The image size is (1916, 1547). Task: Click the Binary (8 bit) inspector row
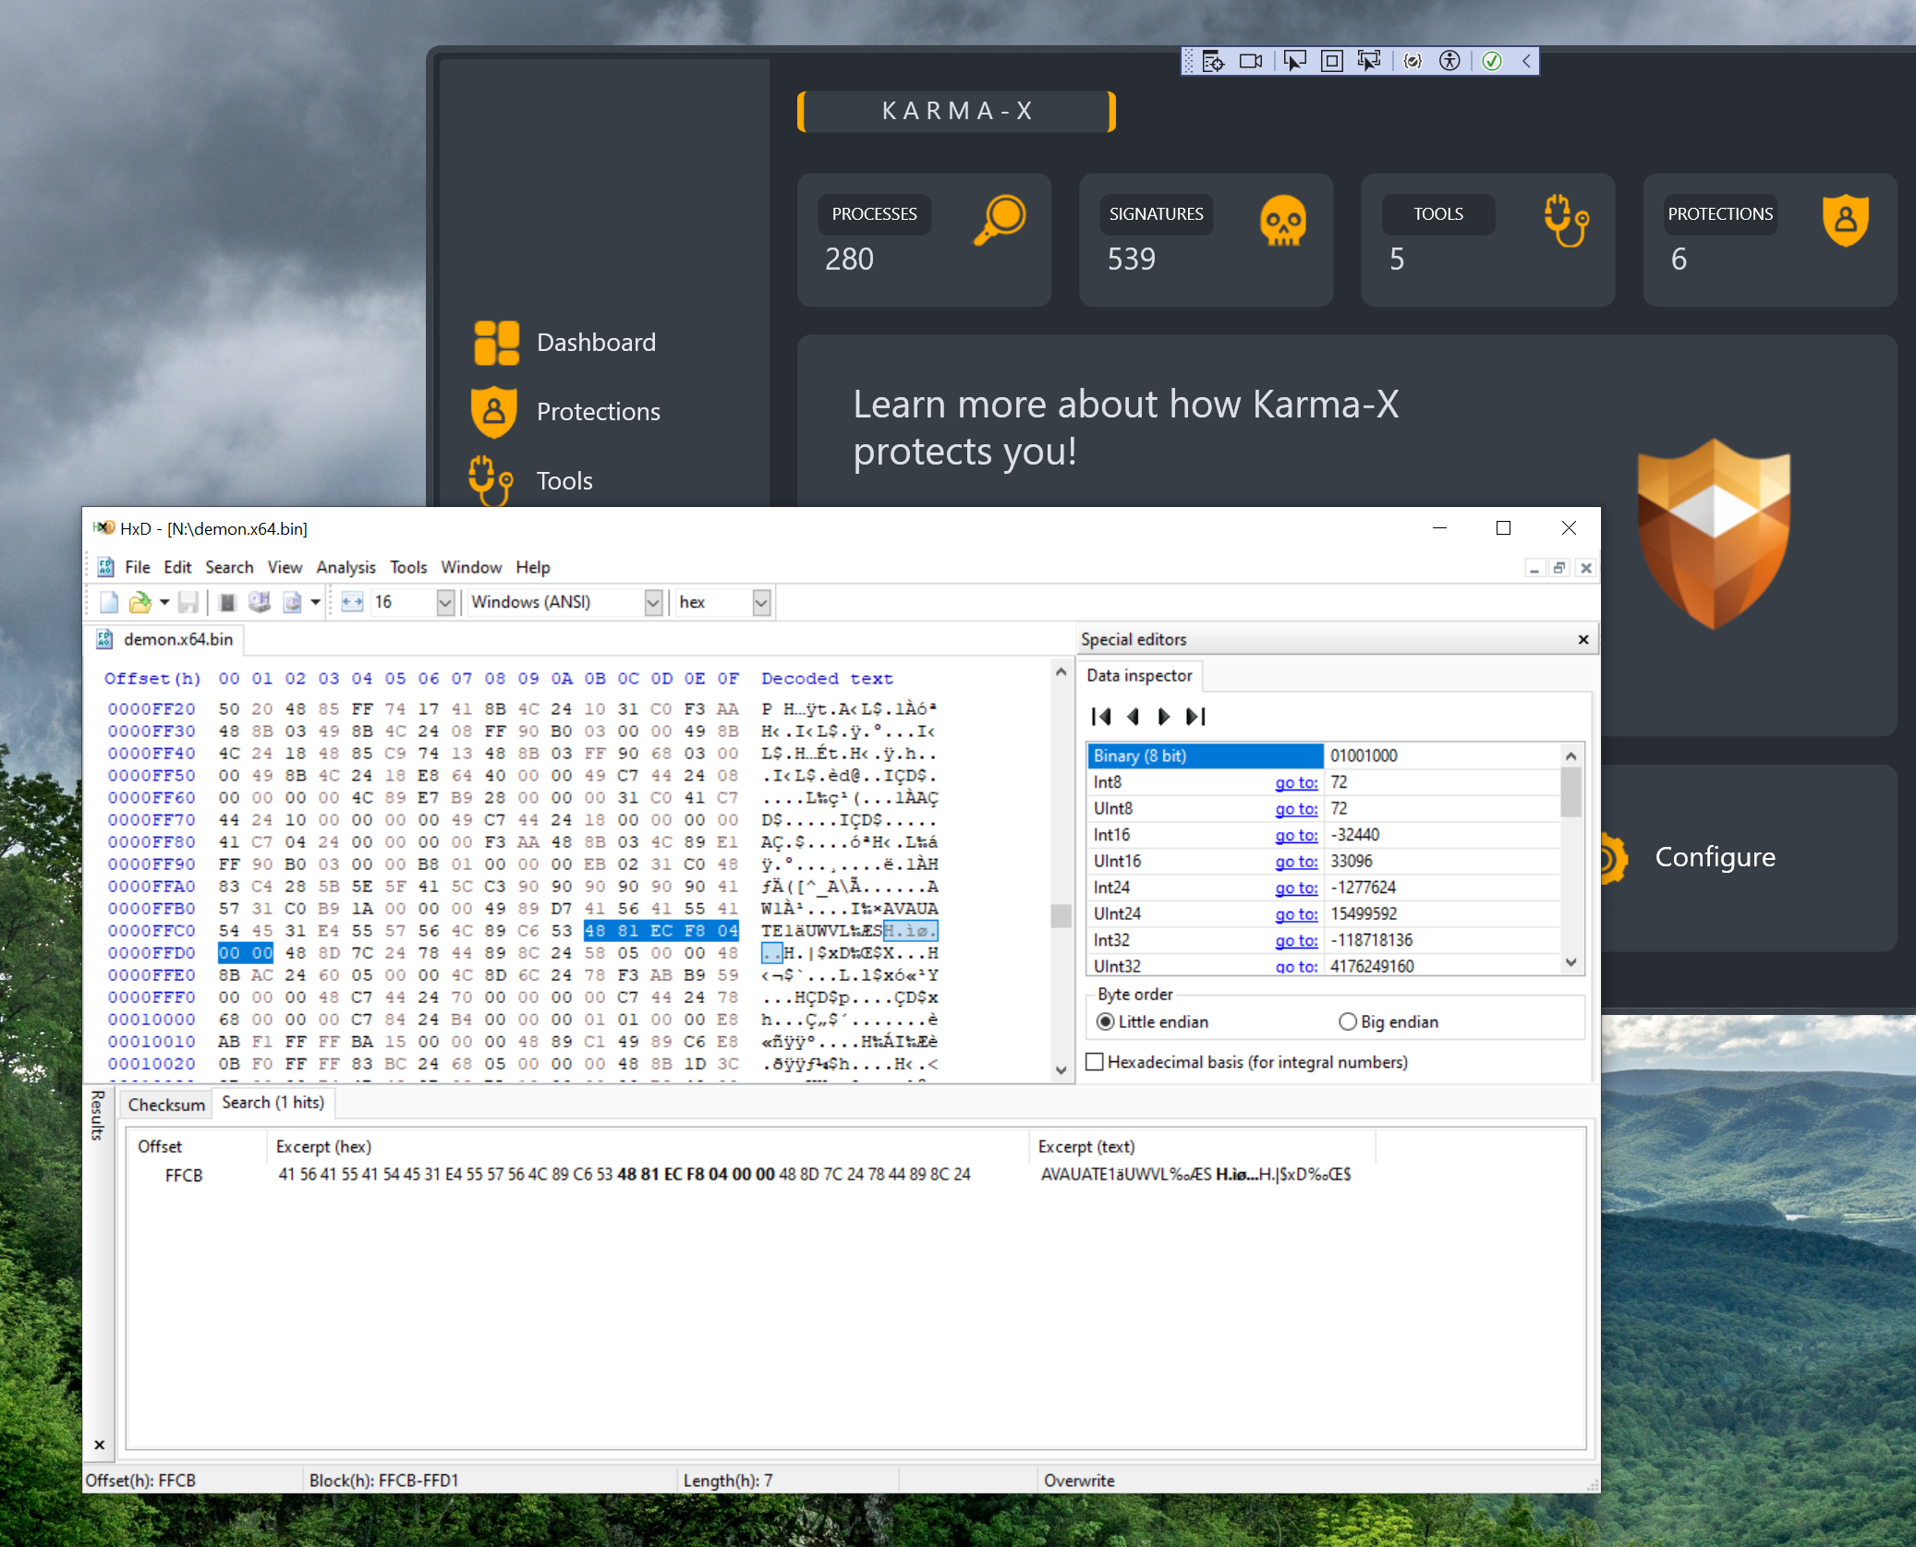pyautogui.click(x=1324, y=755)
